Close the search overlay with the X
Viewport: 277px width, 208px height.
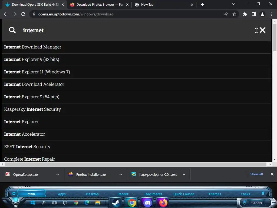(x=262, y=30)
